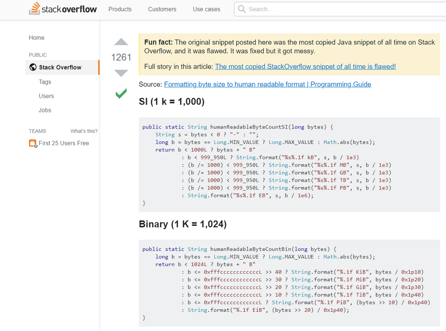Image resolution: width=446 pixels, height=331 pixels.
Task: Click the search magnifier icon
Action: click(242, 9)
